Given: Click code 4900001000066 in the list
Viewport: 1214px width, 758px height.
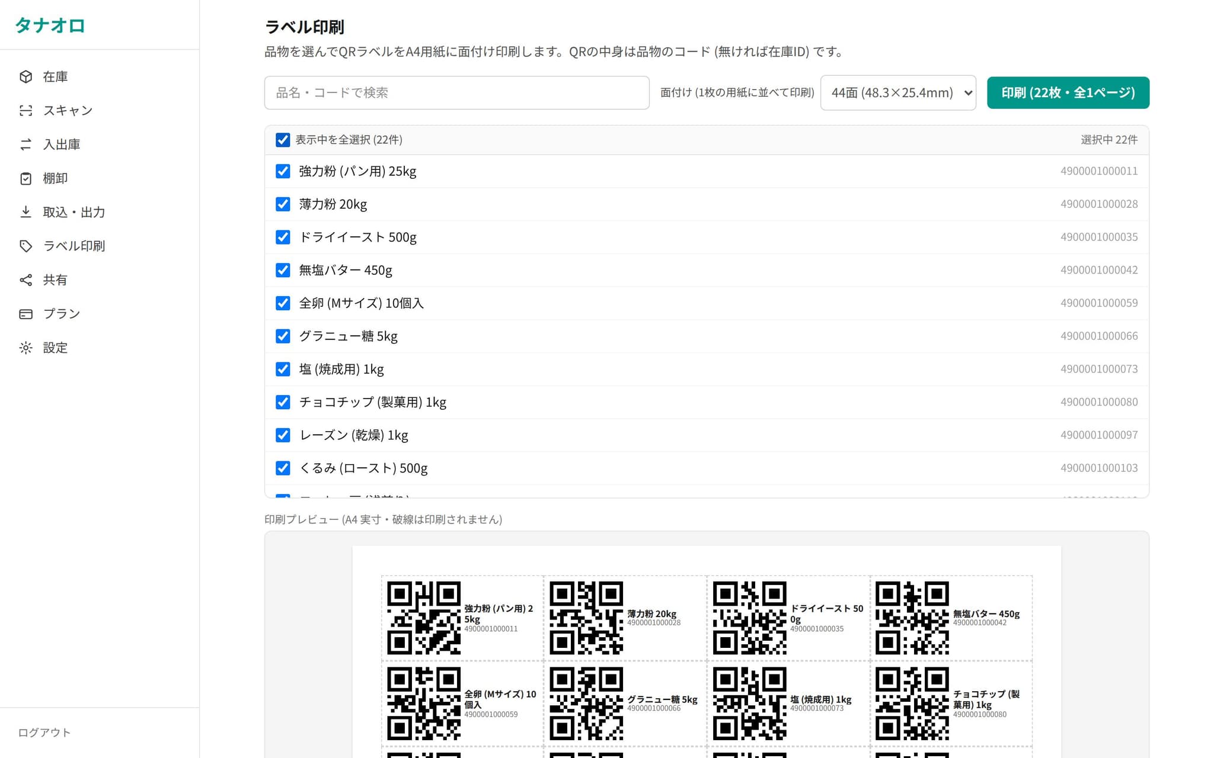Looking at the screenshot, I should click(1099, 336).
